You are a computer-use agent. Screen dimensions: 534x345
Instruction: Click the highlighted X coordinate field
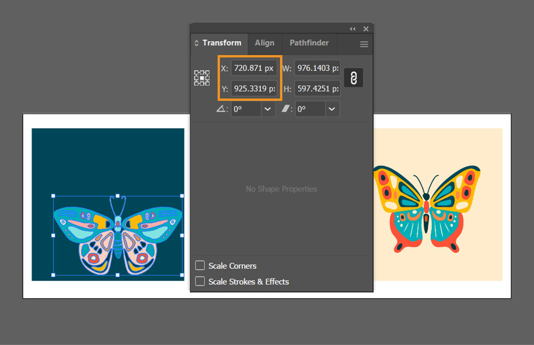pos(254,68)
